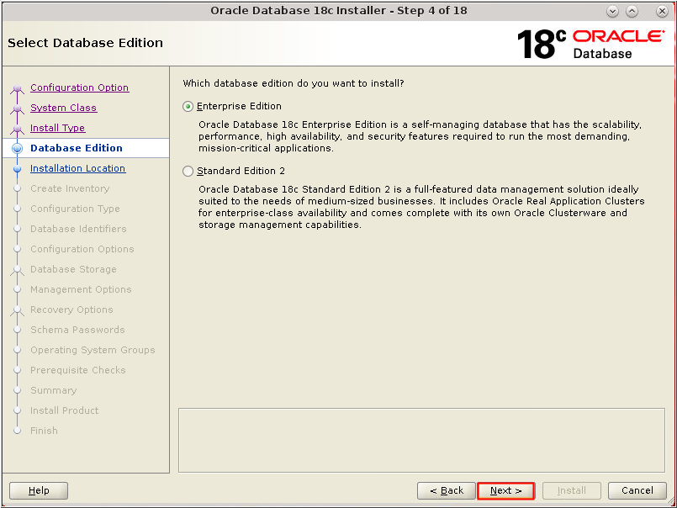Navigate to Installation Location link

point(77,168)
